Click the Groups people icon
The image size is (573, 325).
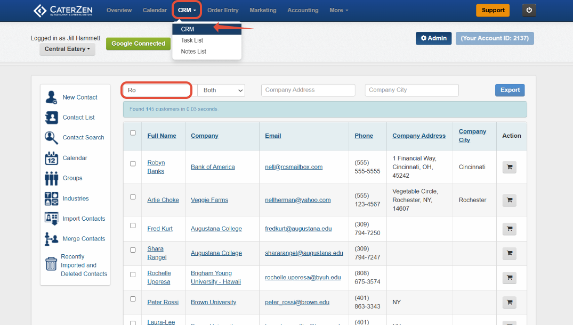(x=51, y=178)
